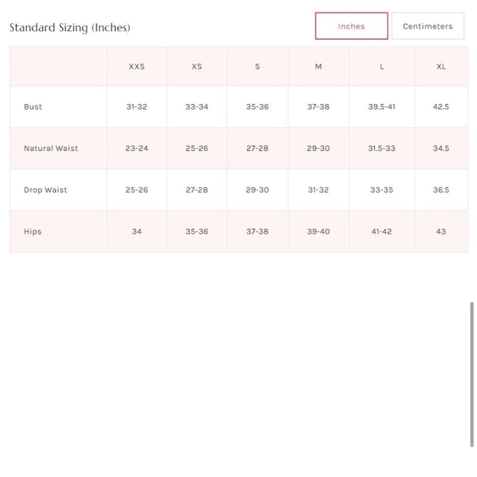Image resolution: width=477 pixels, height=477 pixels.
Task: Click the Hips row label
Action: [32, 231]
